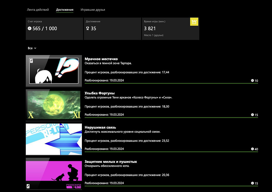Click gamerscore icon for Защитник милых и пушистых
This screenshot has width=272, height=192.
[x=252, y=183]
